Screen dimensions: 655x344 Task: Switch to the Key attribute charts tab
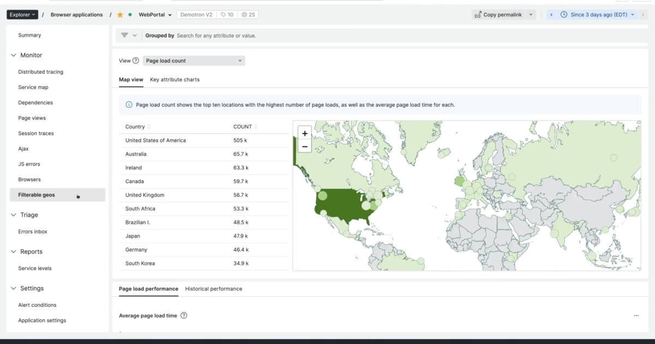(x=175, y=79)
